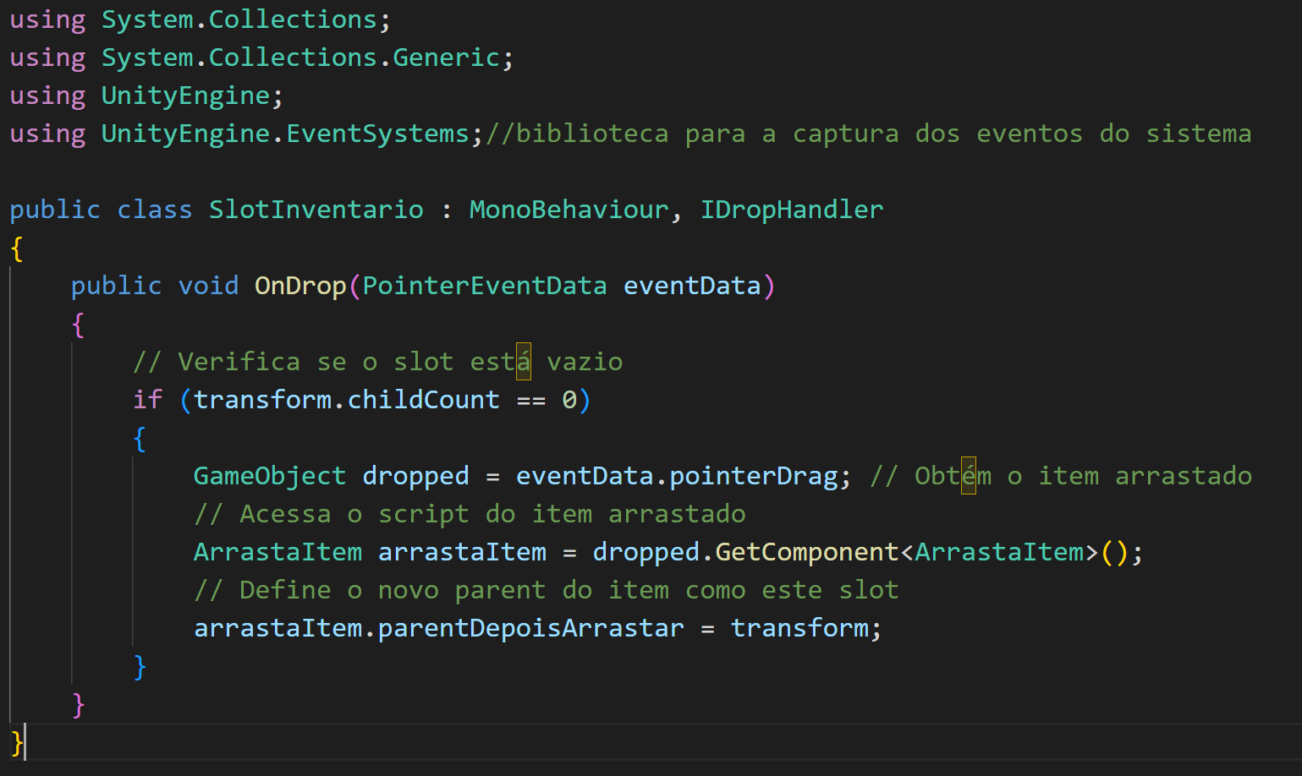Image resolution: width=1302 pixels, height=776 pixels.
Task: Click the comment 'Define o novo parent'
Action: pos(546,590)
